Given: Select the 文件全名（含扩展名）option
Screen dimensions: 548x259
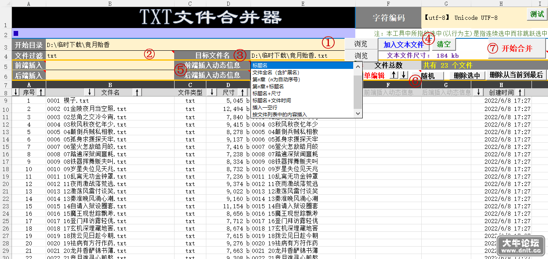Looking at the screenshot, I should coord(302,72).
